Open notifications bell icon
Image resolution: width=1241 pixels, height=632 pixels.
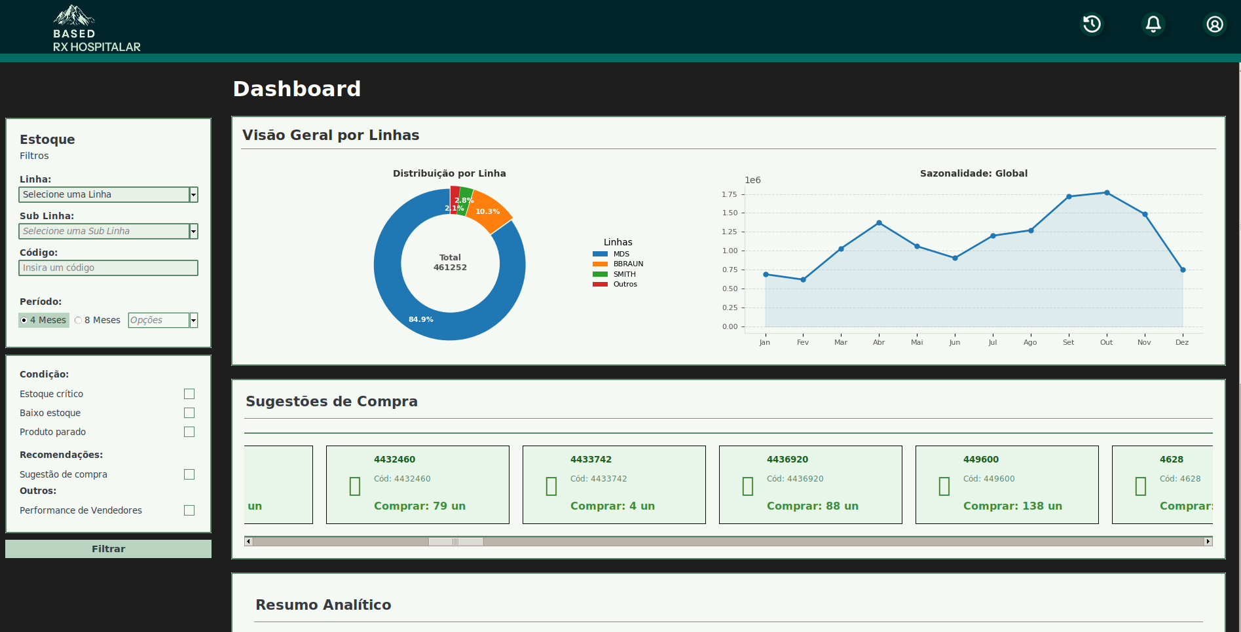pos(1153,24)
